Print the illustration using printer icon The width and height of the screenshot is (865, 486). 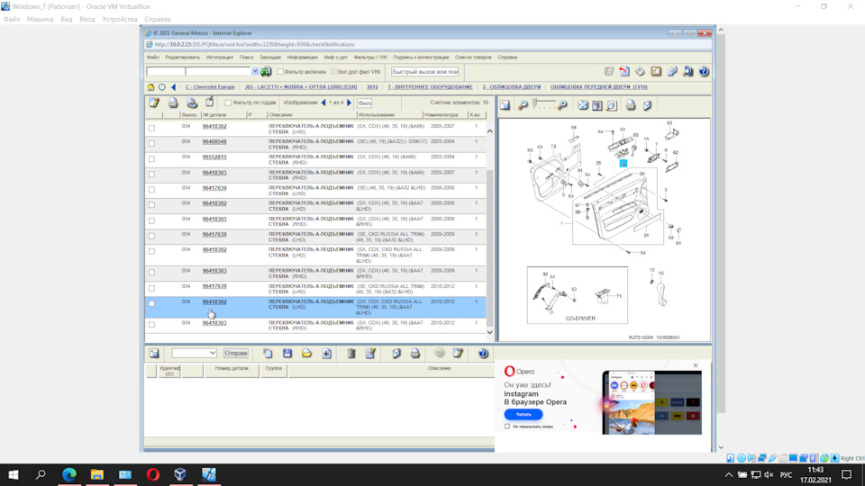(x=631, y=105)
